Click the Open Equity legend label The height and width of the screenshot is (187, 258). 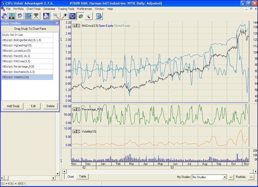[106, 26]
